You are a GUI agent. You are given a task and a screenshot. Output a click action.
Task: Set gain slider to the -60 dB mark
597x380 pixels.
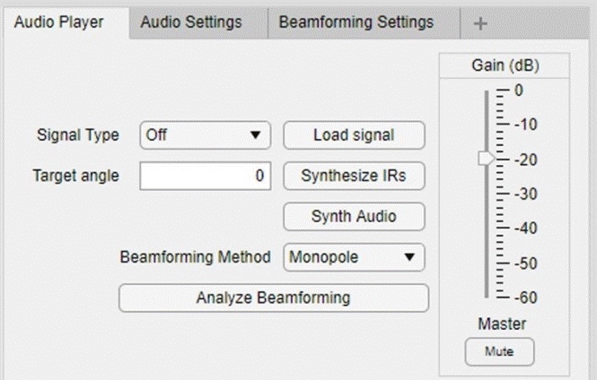coord(487,297)
